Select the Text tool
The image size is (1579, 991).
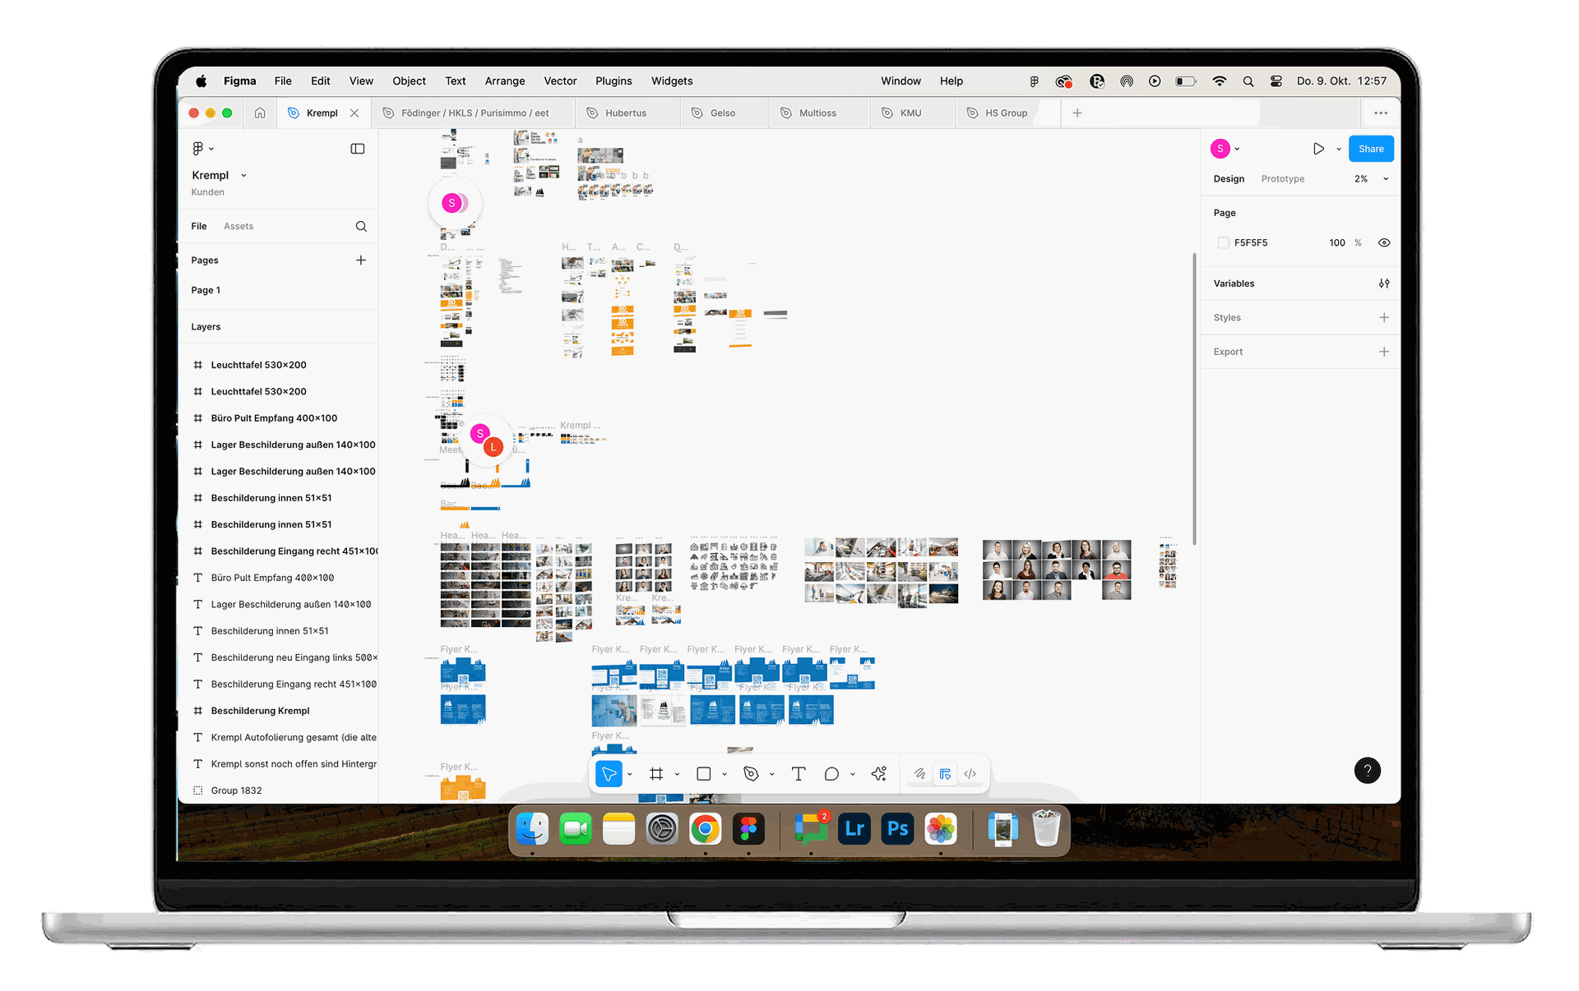(x=798, y=773)
